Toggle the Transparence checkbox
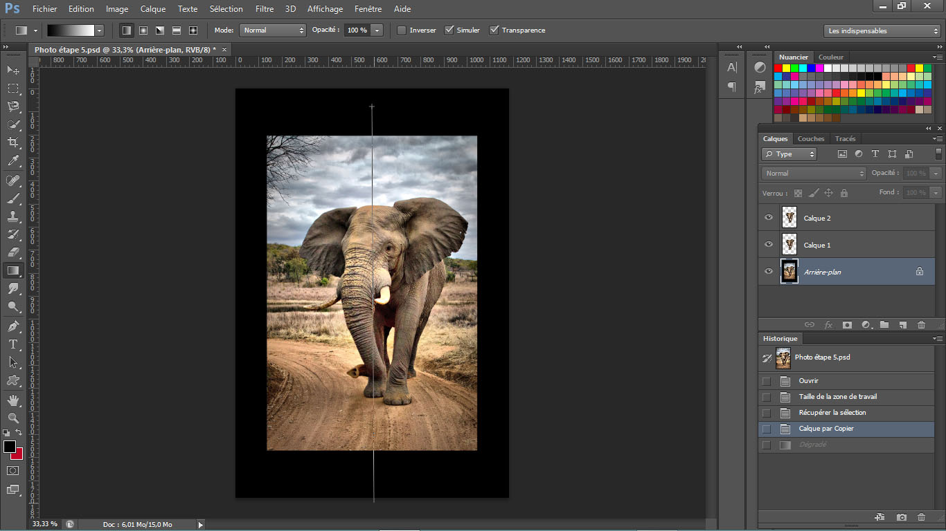 click(494, 30)
